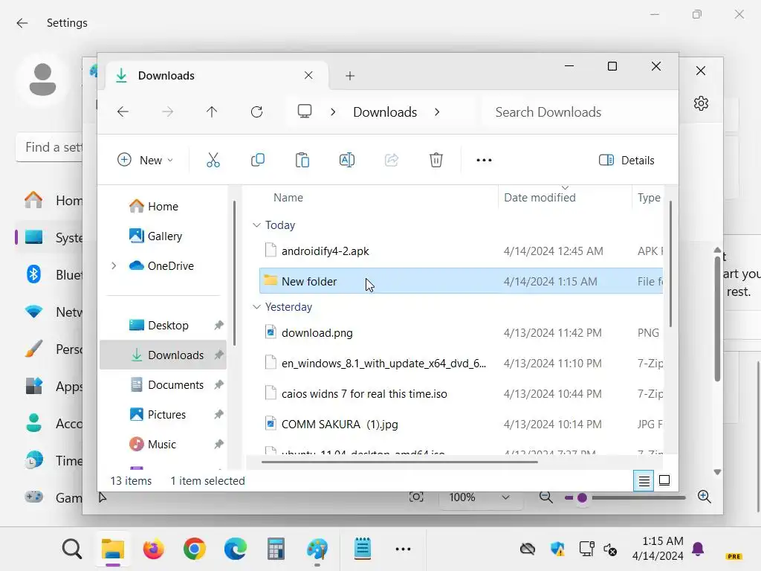Click the Delete trash can icon
The width and height of the screenshot is (761, 571).
pos(435,160)
